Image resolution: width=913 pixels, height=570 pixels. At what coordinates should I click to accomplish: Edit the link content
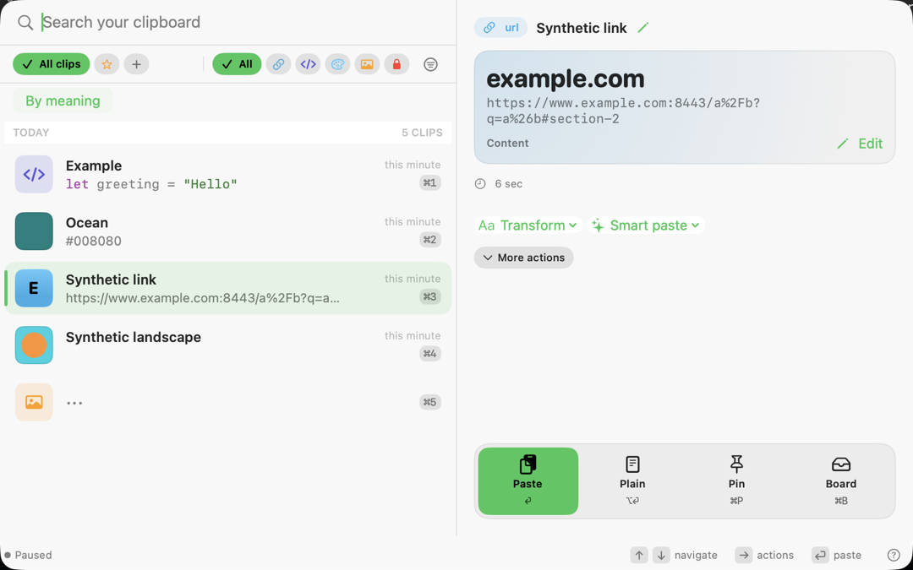pos(860,144)
